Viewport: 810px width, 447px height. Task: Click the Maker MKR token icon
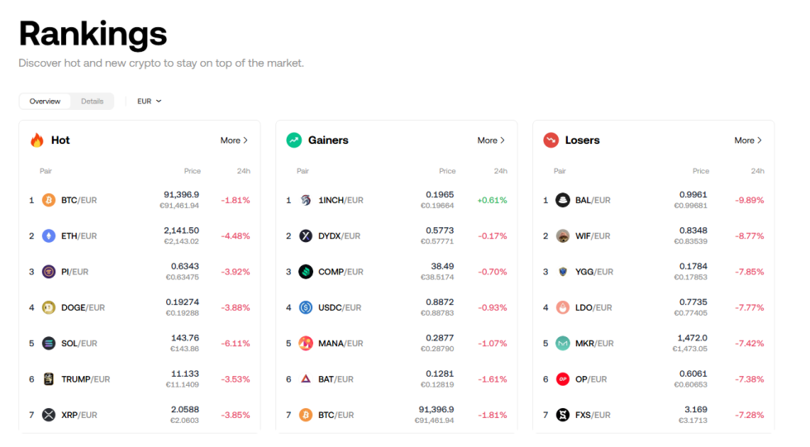563,344
